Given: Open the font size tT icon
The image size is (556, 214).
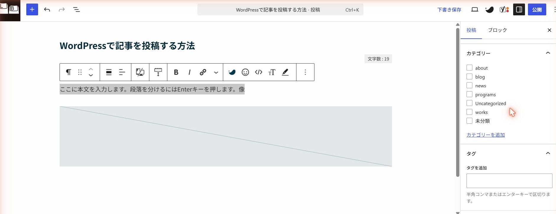Looking at the screenshot, I should click(272, 72).
